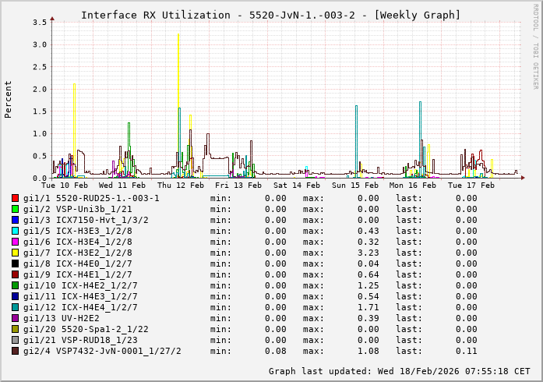Click the brown gi2/4 VSP7432 legend swatch
Image resolution: width=543 pixels, height=382 pixels.
(x=16, y=351)
